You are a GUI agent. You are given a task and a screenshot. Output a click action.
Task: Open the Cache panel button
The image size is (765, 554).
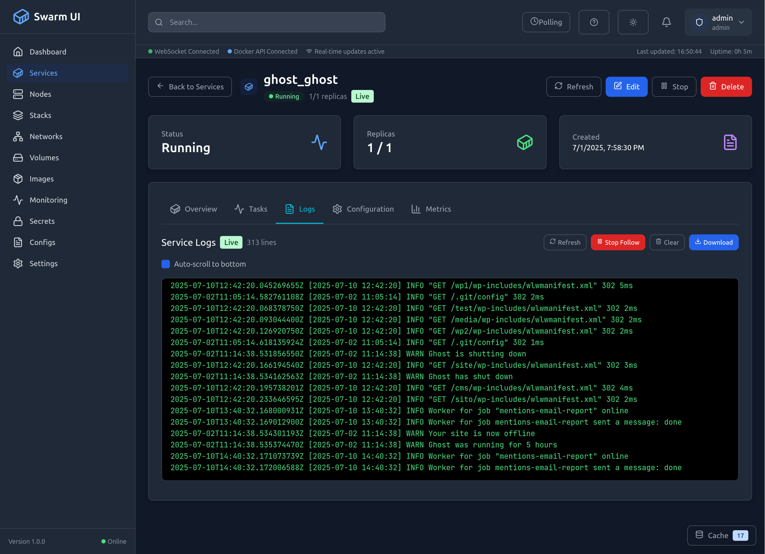[x=721, y=536]
